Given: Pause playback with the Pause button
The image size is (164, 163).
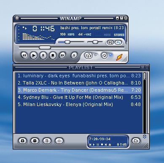Looking at the screenshot, I should coord(43,55).
